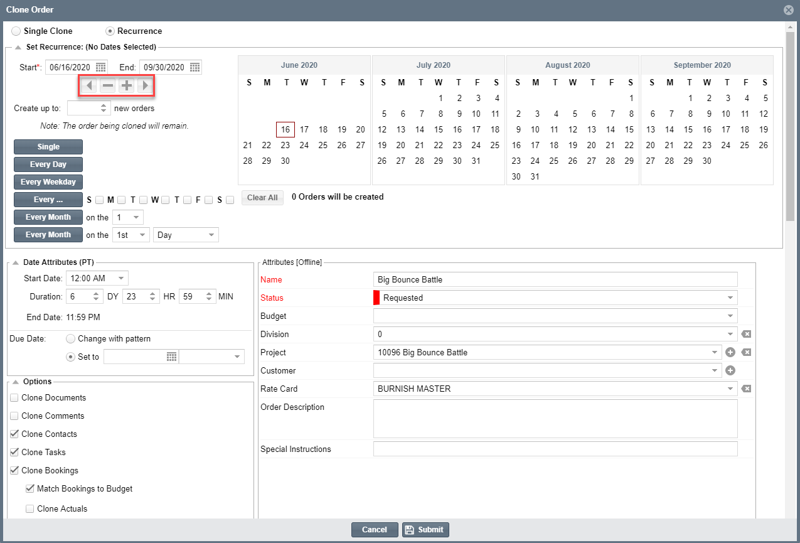
Task: Click the plus date range button
Action: coord(127,85)
